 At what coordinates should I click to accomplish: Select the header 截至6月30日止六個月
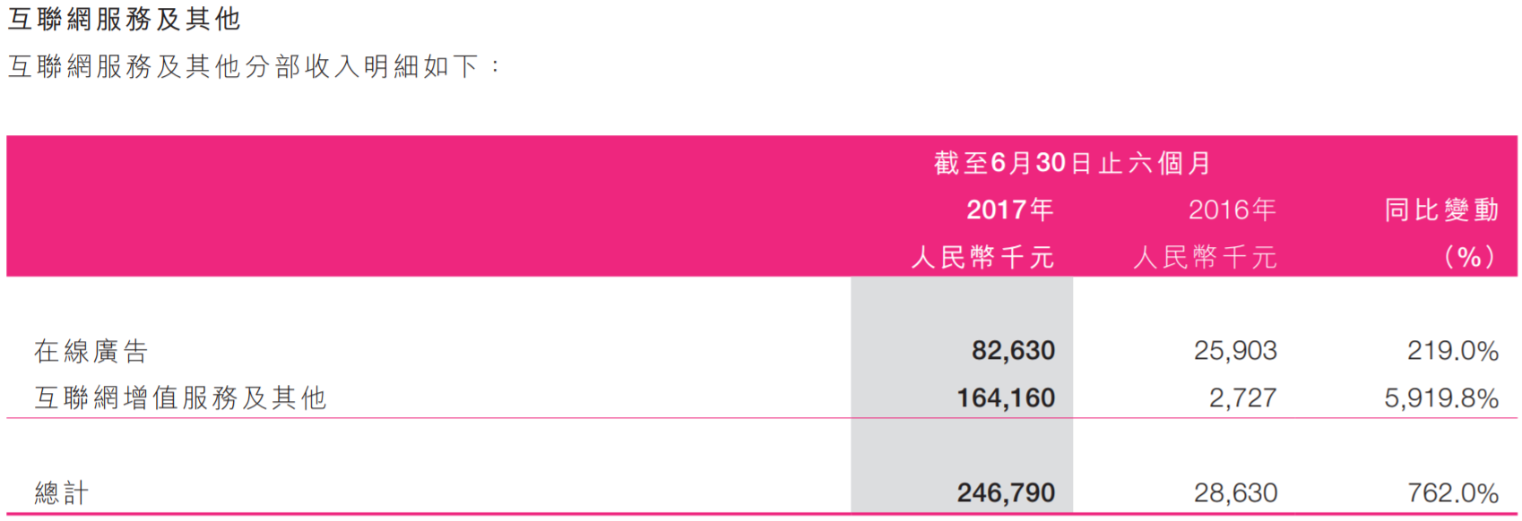1072,163
